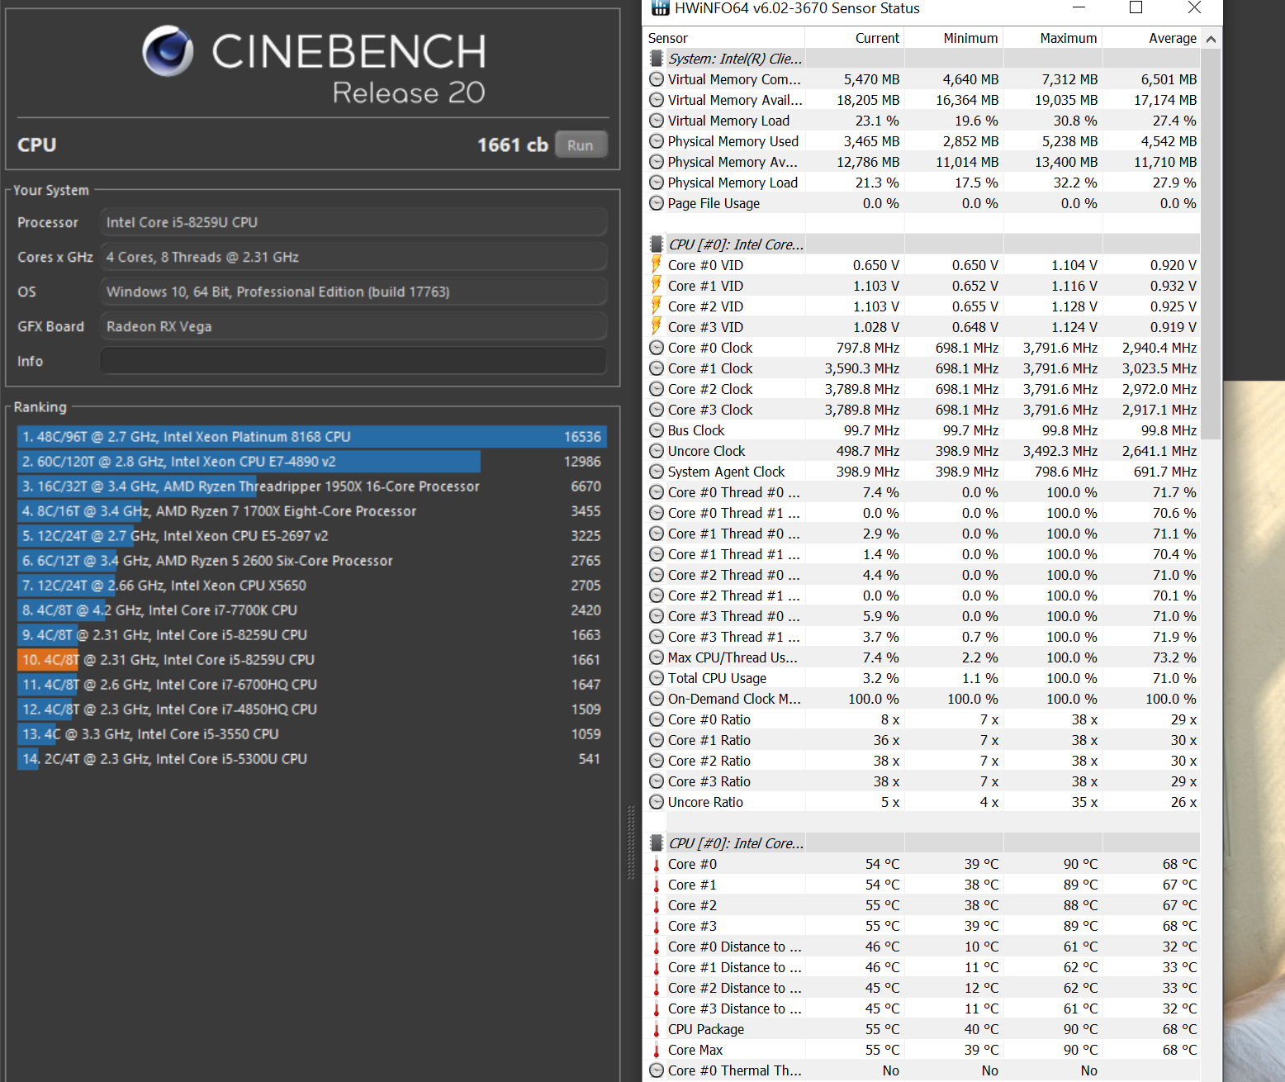Viewport: 1285px width, 1082px height.
Task: Minimize the HWiNFO64 Sensor Status window
Action: pyautogui.click(x=1079, y=7)
